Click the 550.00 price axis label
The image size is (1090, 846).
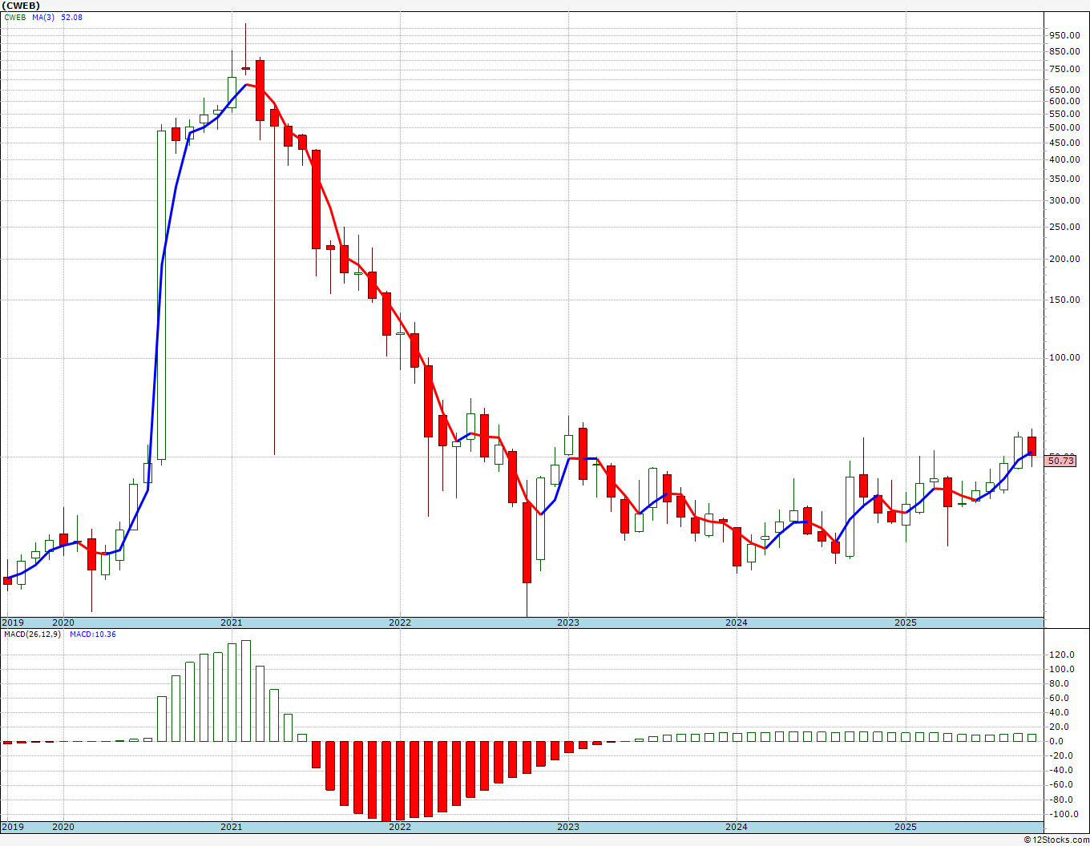(x=1064, y=114)
